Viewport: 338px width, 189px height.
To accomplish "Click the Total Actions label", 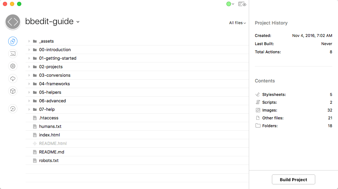I will coord(268,52).
